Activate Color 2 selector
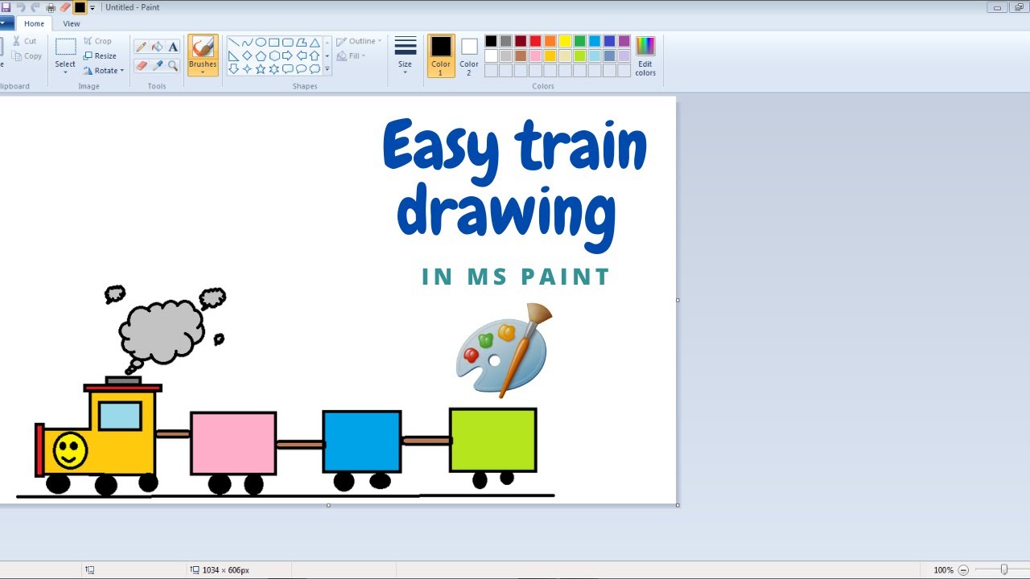Image resolution: width=1030 pixels, height=579 pixels. tap(469, 55)
